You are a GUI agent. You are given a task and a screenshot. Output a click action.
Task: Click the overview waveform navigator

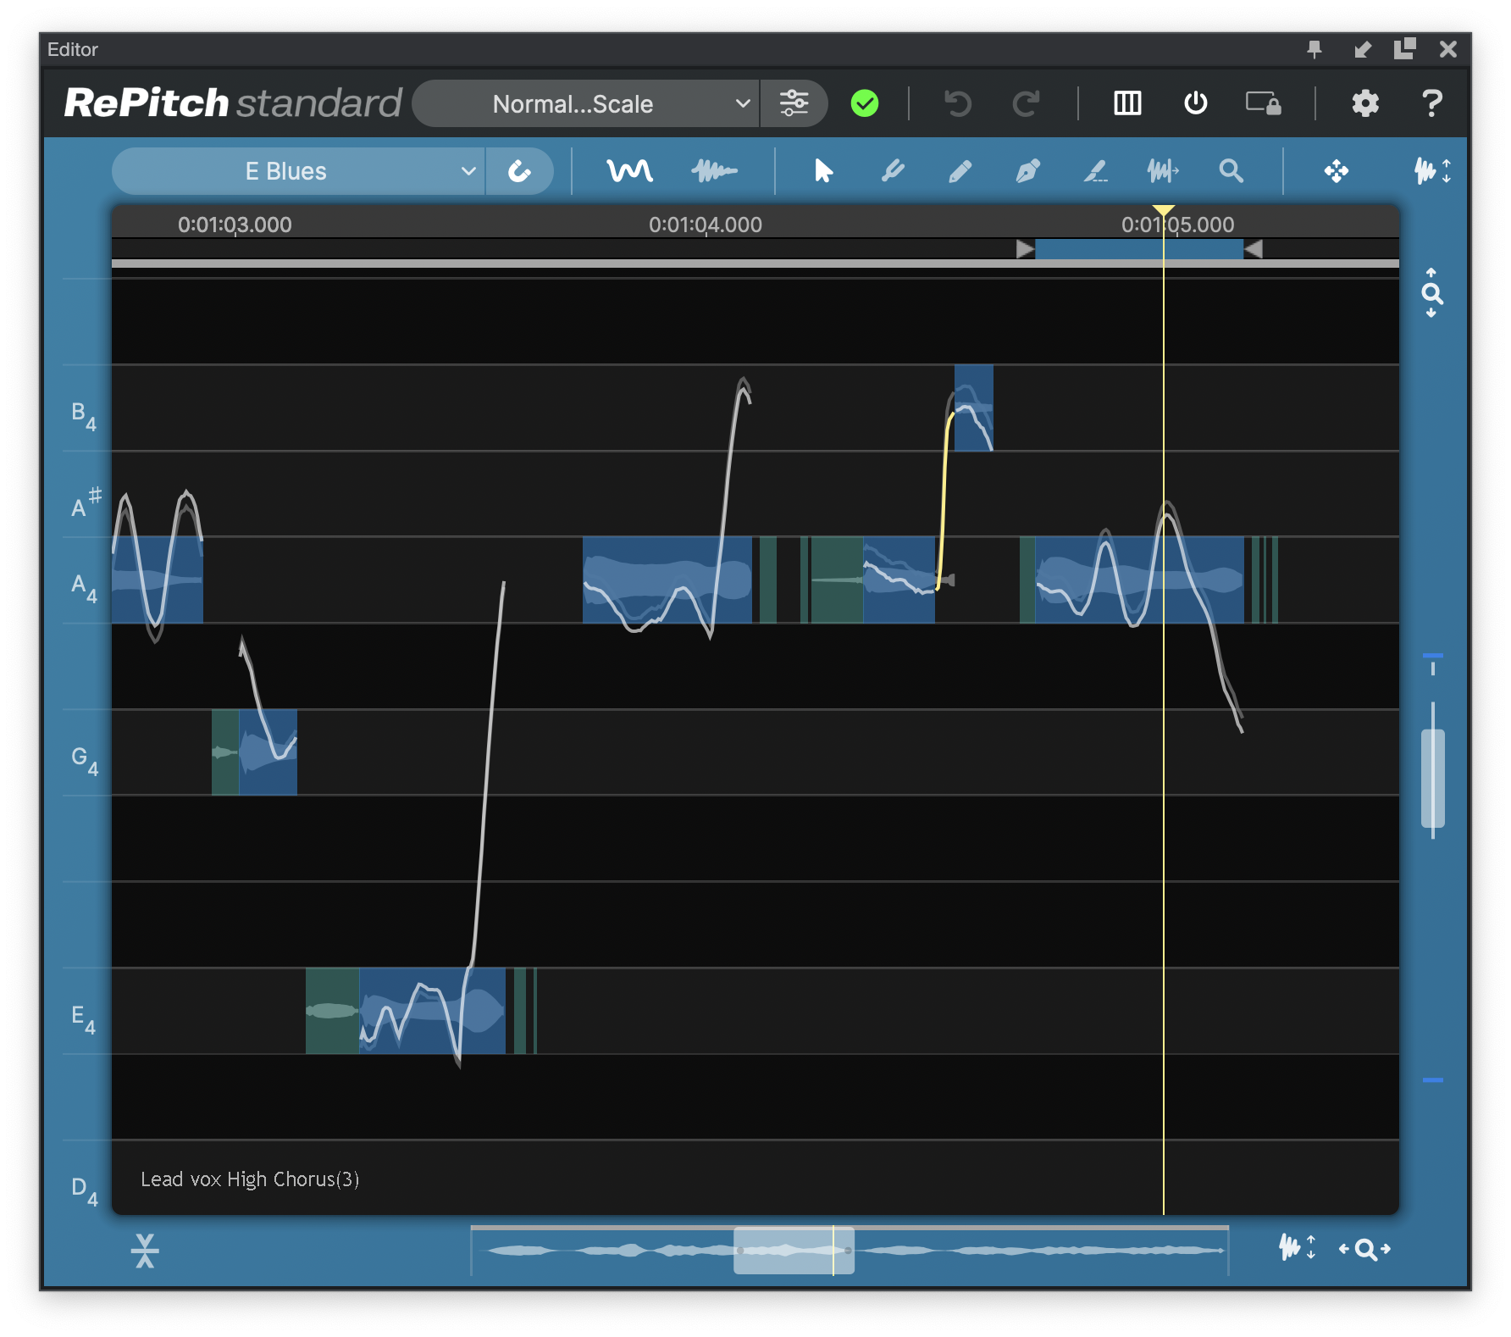[x=850, y=1250]
